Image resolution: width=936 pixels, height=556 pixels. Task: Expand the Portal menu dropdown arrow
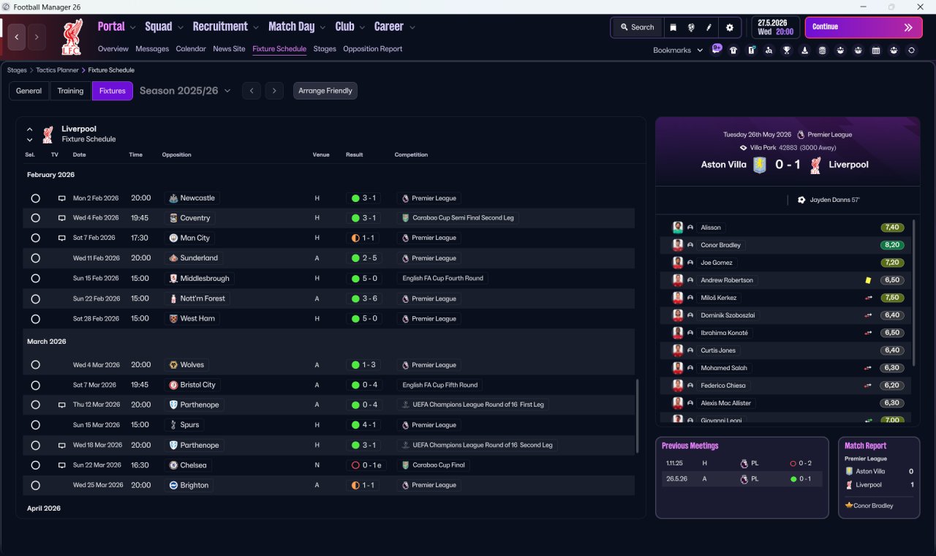pyautogui.click(x=132, y=28)
